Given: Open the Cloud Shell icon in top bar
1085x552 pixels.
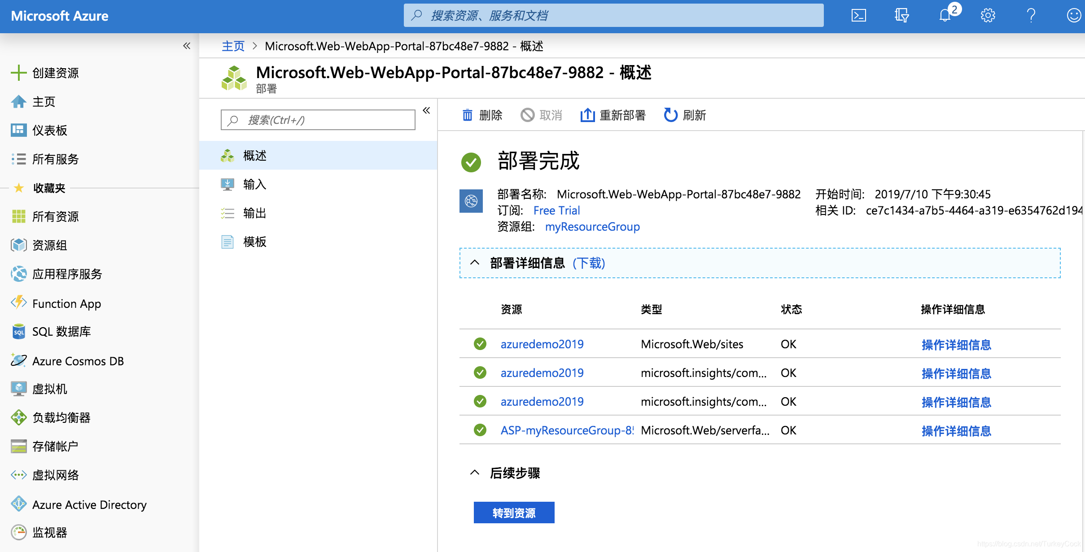Looking at the screenshot, I should click(858, 16).
